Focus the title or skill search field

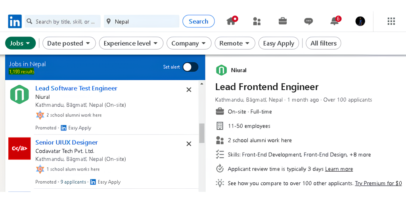[x=63, y=21]
